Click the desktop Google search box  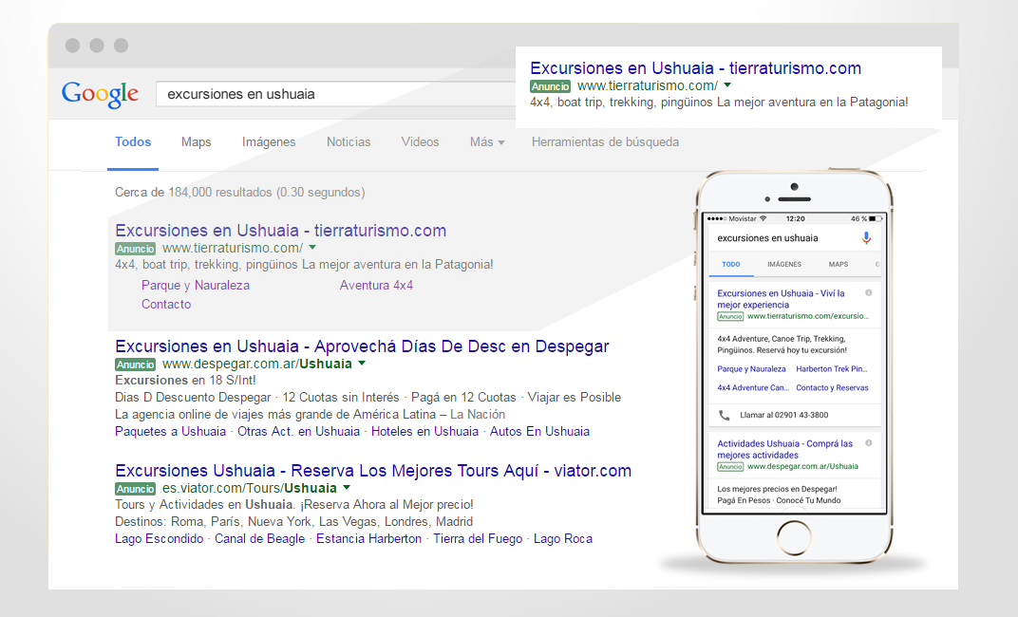click(x=335, y=94)
